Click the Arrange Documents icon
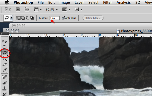This screenshot has height=96, width=152. coord(65,10)
